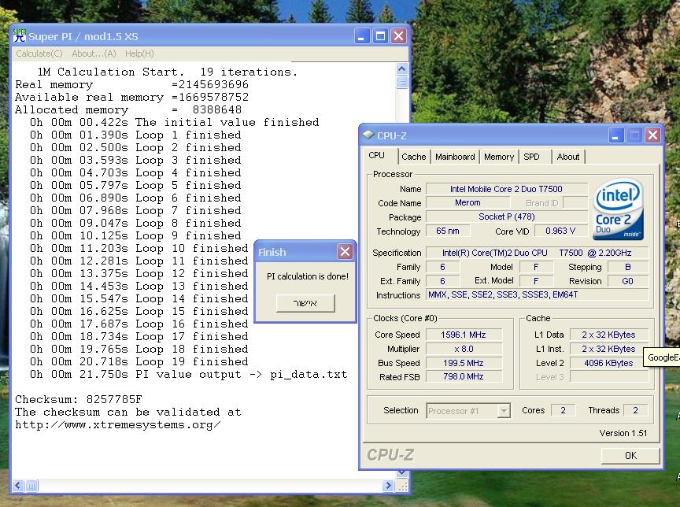
Task: Click the Version 1.51 label in CPU-Z
Action: point(623,433)
